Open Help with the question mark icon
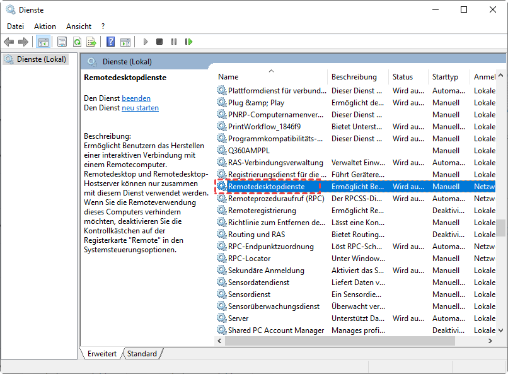508x374 pixels. 110,42
